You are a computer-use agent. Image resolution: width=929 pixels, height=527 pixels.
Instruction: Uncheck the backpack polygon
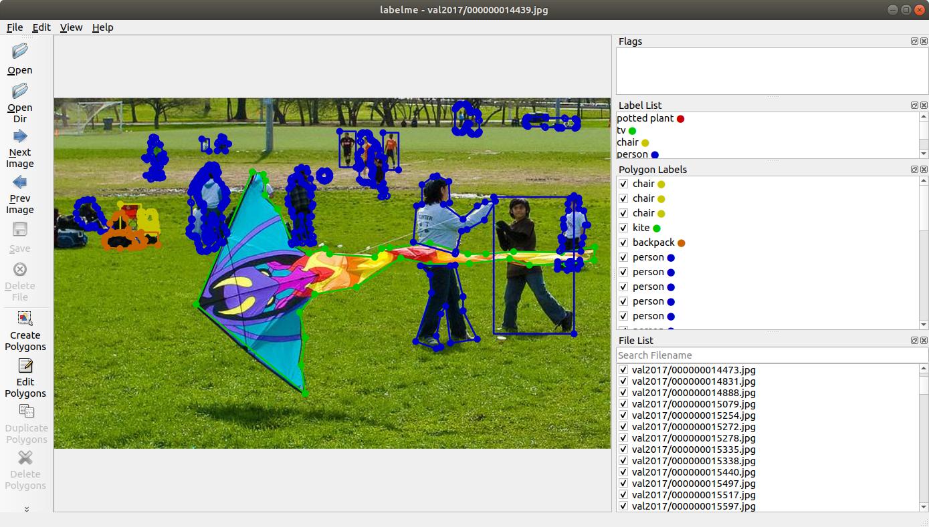pyautogui.click(x=623, y=242)
